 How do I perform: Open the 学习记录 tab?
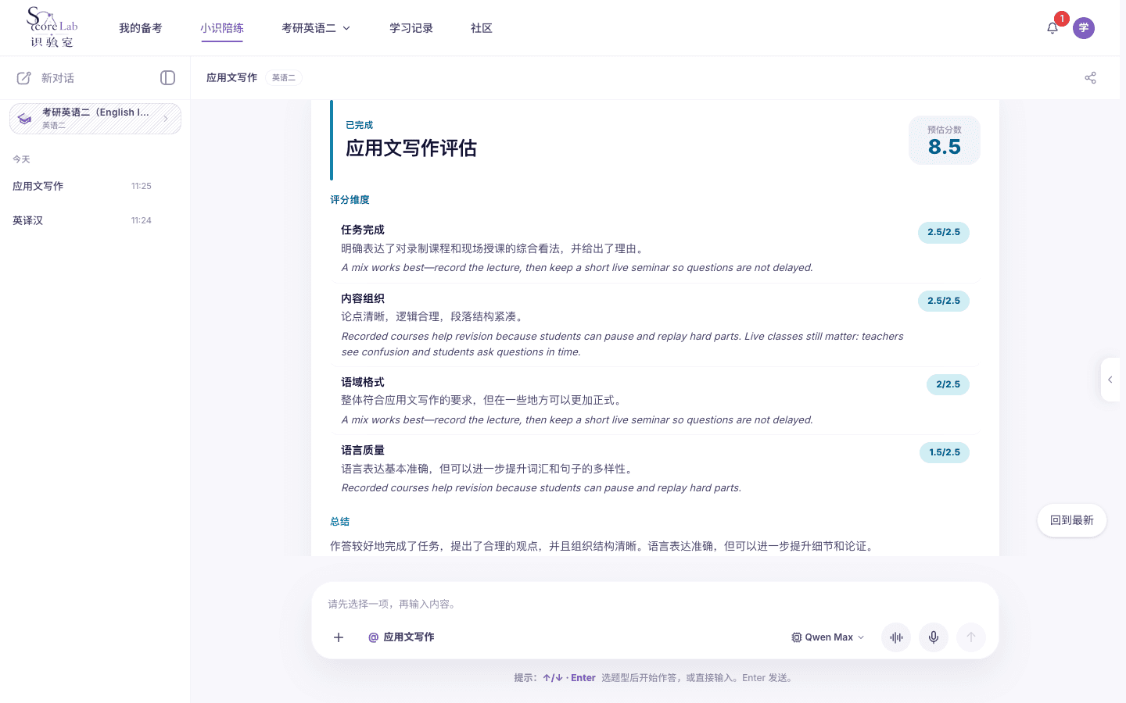point(411,28)
